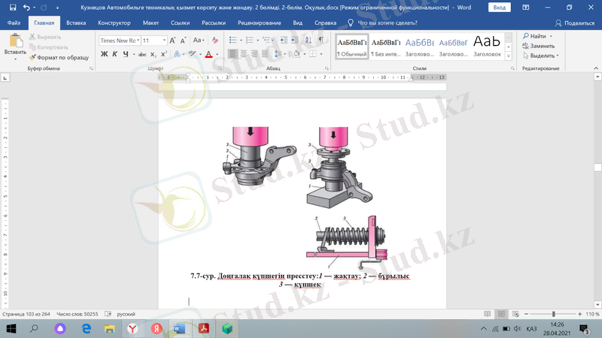Activate Format Painter (Формат по образцу)
This screenshot has height=338, width=602.
pyautogui.click(x=59, y=58)
